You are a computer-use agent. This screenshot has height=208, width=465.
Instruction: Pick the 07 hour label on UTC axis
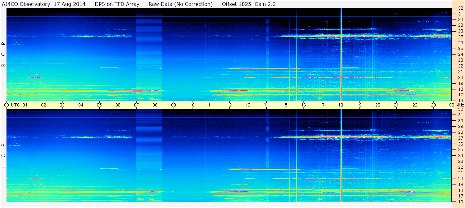136,105
